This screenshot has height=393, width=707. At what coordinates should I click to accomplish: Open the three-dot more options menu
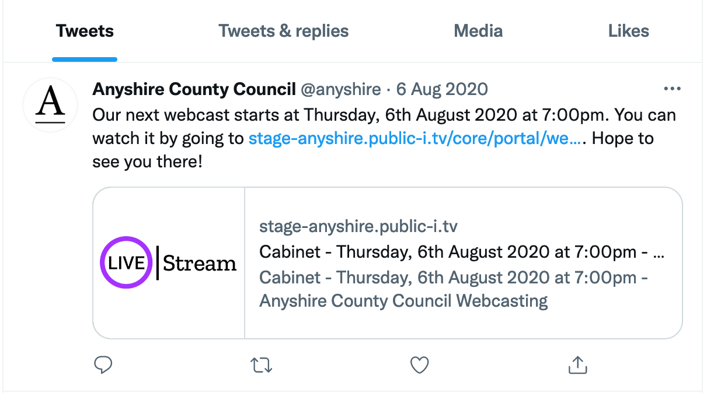[673, 89]
